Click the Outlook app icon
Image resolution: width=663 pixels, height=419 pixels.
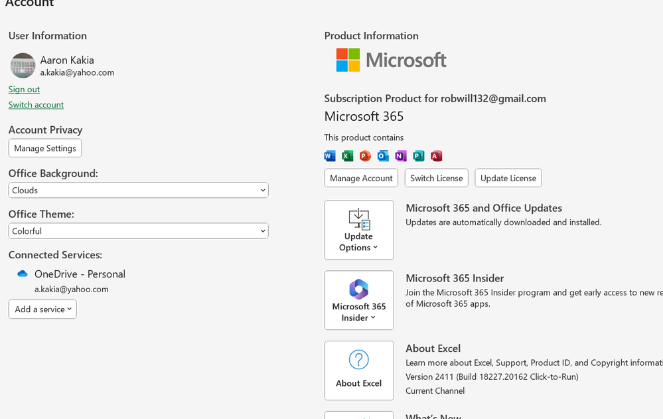tap(383, 156)
